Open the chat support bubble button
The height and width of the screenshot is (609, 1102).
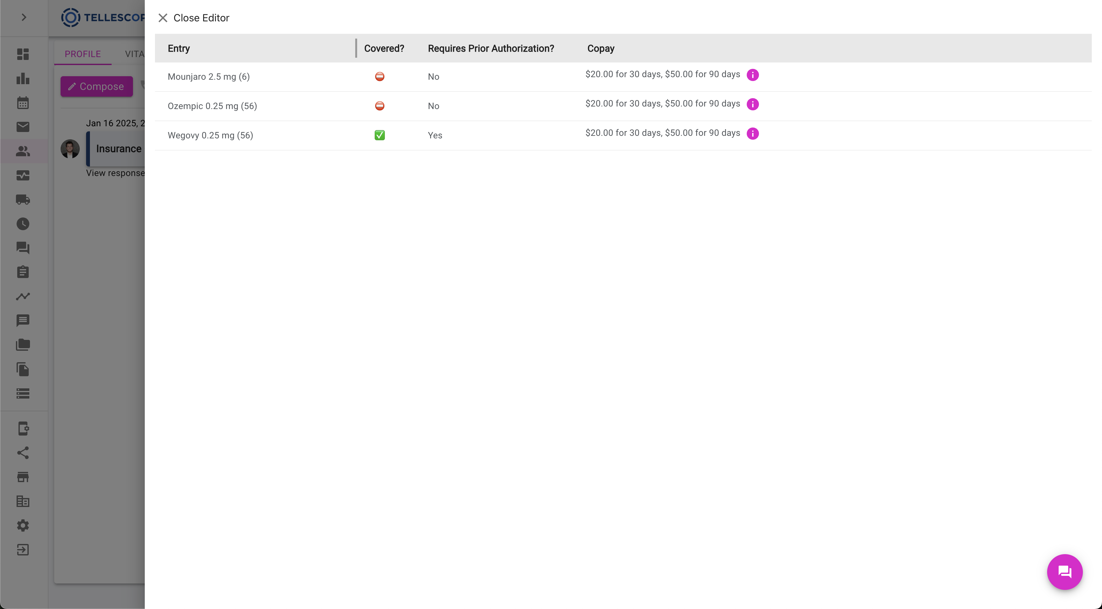tap(1064, 572)
